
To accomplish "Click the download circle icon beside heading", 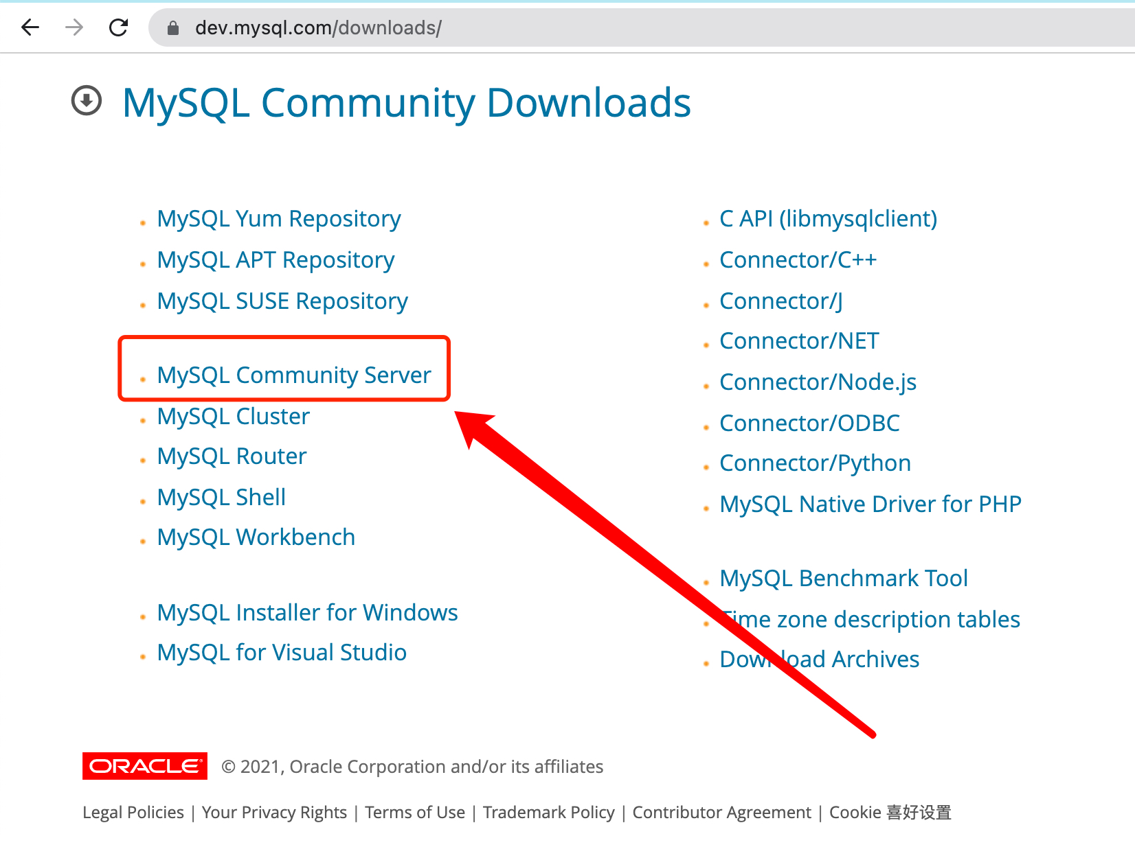I will [87, 101].
